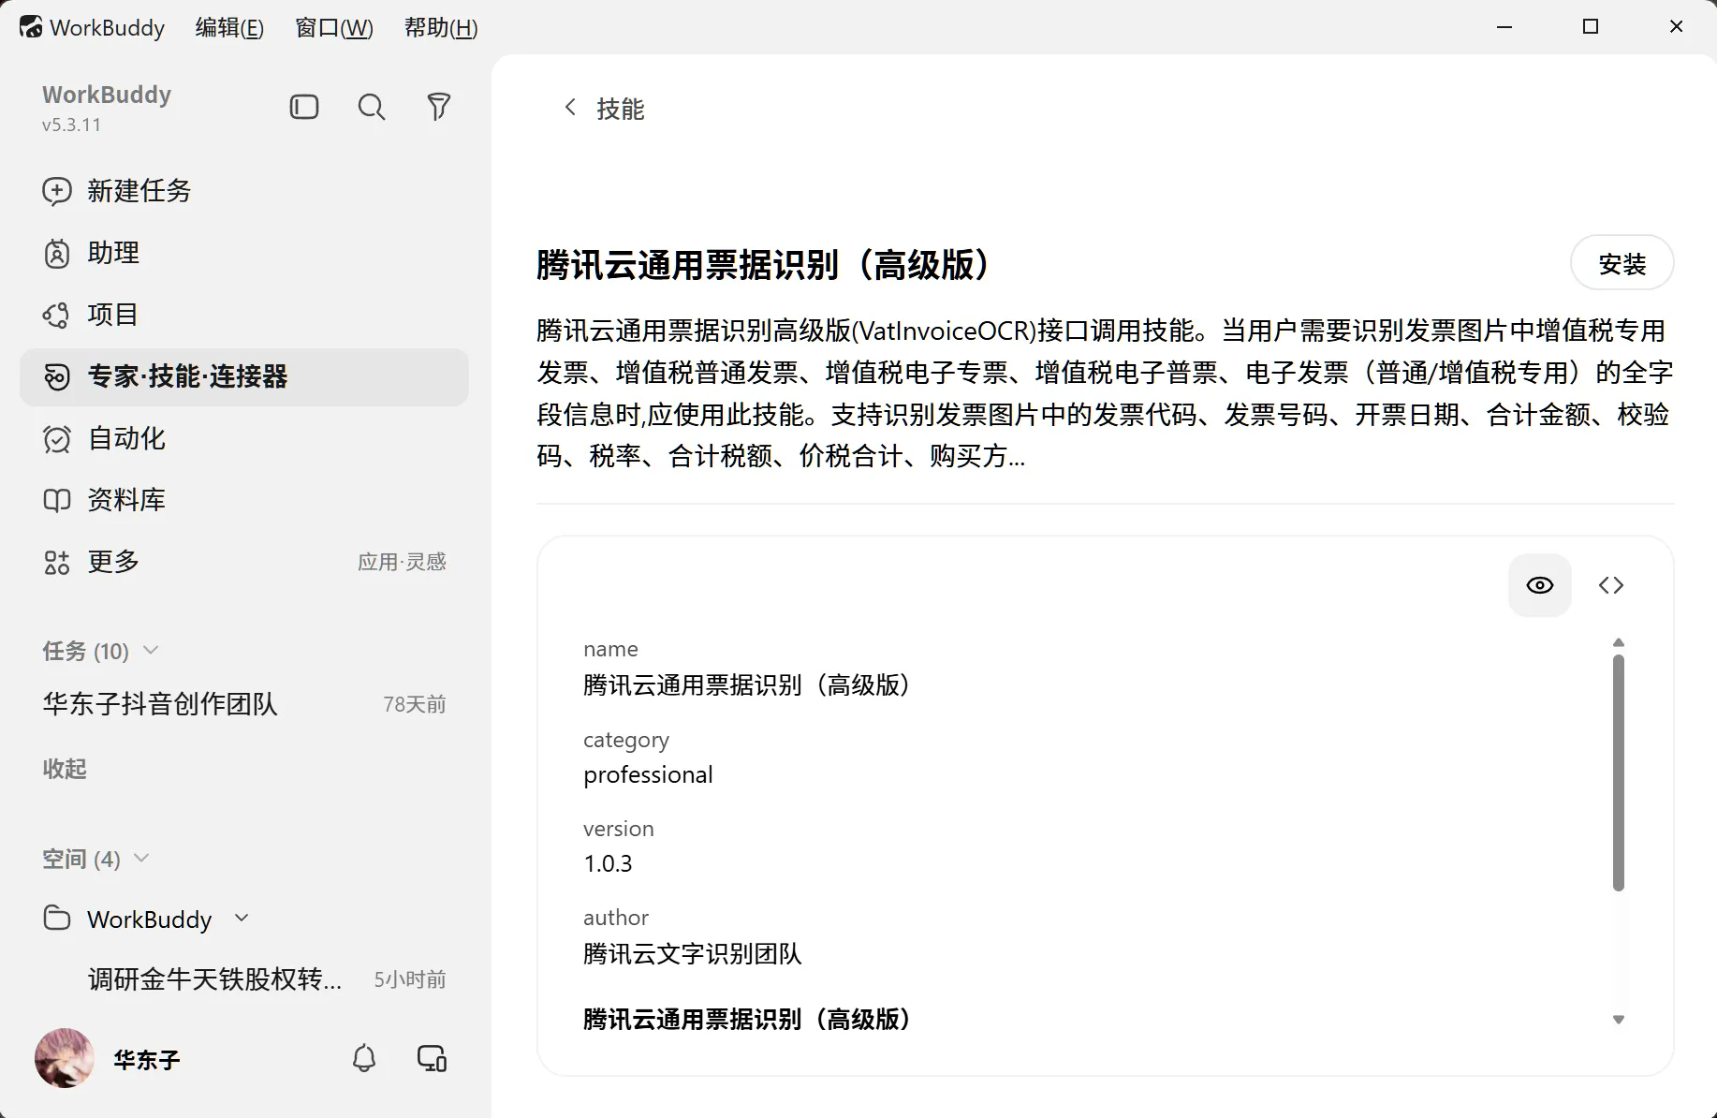Open task 华东子抖音创作团队
Image resolution: width=1717 pixels, height=1118 pixels.
(244, 704)
